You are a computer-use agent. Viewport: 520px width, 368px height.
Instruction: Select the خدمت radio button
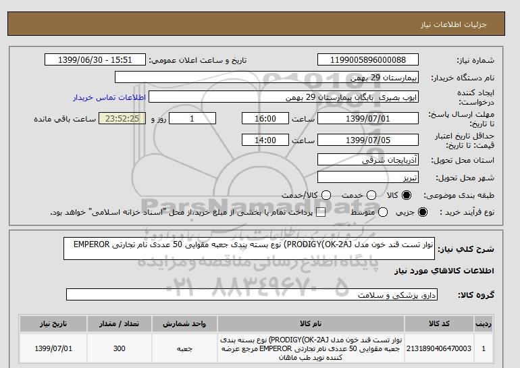(371, 195)
